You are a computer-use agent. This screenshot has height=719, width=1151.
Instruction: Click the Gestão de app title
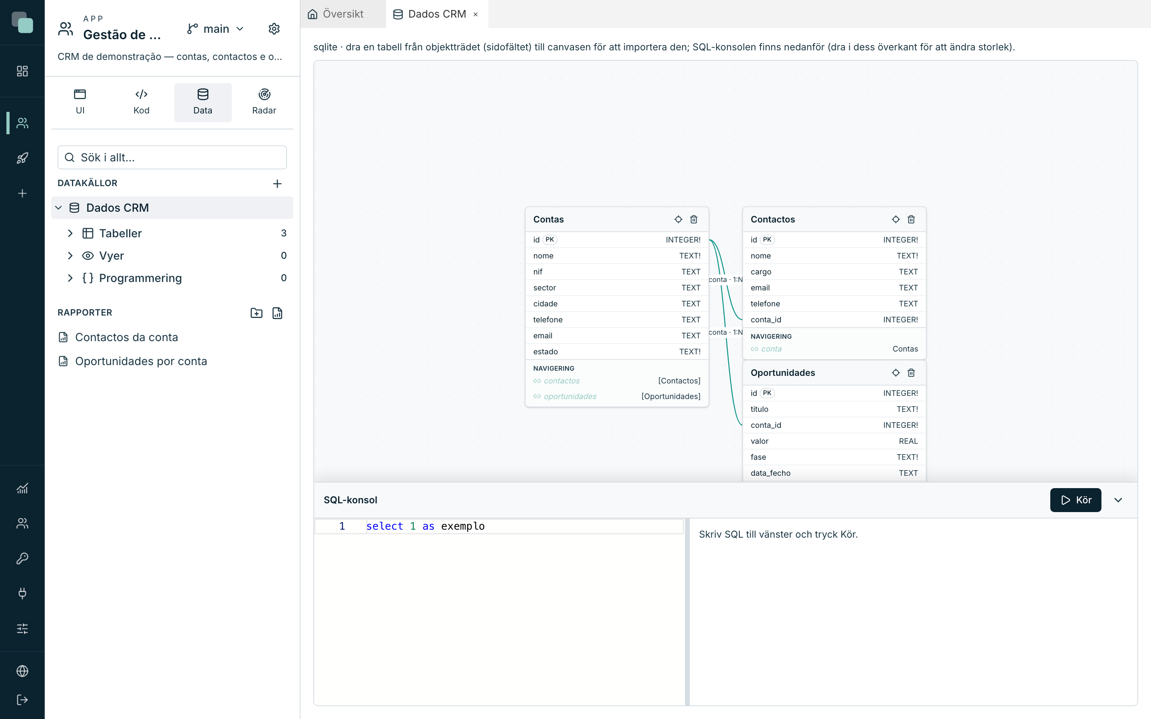122,35
